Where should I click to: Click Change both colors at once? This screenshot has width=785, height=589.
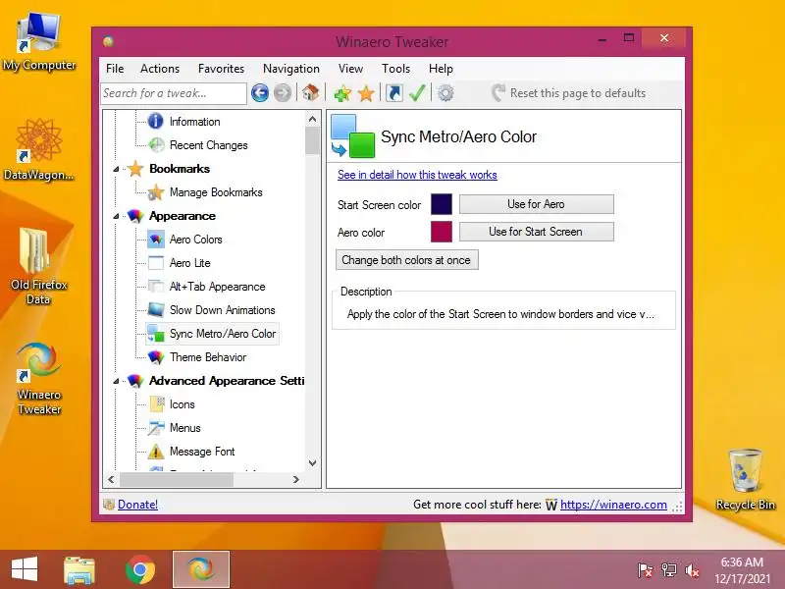(x=406, y=260)
